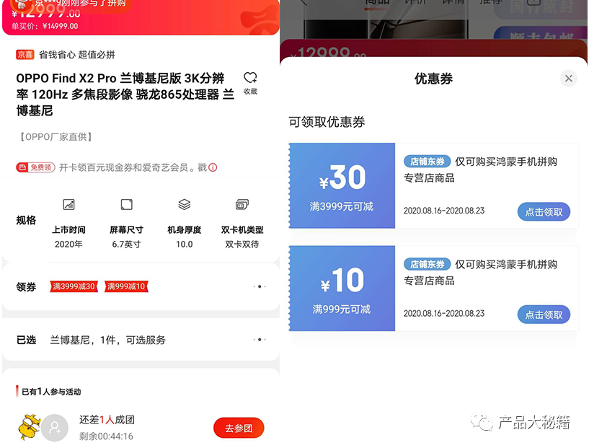Tap the 上市时间 chart icon
Screen dimensions: 589x448
click(68, 204)
